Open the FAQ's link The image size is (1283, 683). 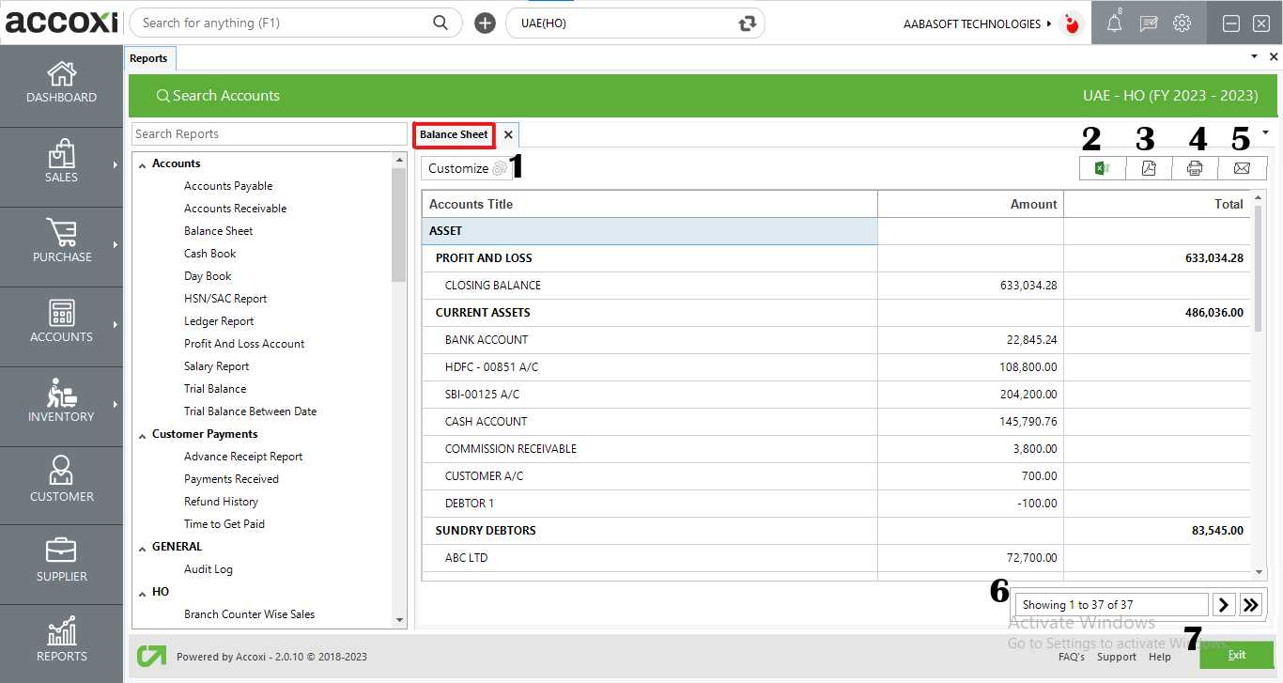[1072, 657]
